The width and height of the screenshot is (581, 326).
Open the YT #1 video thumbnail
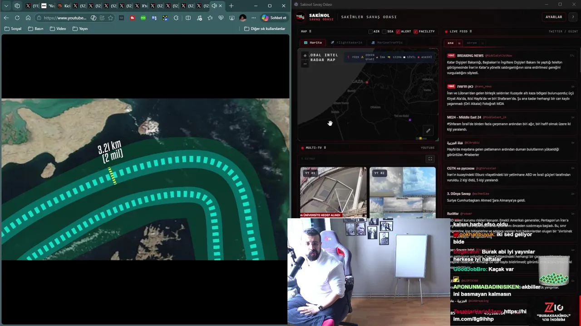[333, 192]
